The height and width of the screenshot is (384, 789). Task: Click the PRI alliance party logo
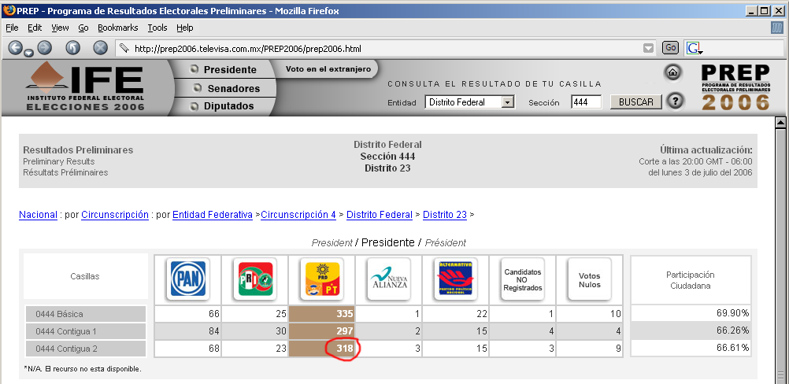(x=255, y=279)
